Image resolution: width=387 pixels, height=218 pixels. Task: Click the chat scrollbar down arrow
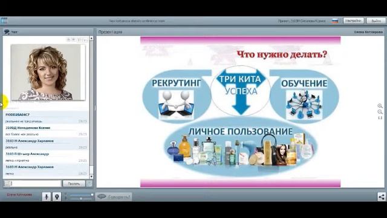coord(91,176)
